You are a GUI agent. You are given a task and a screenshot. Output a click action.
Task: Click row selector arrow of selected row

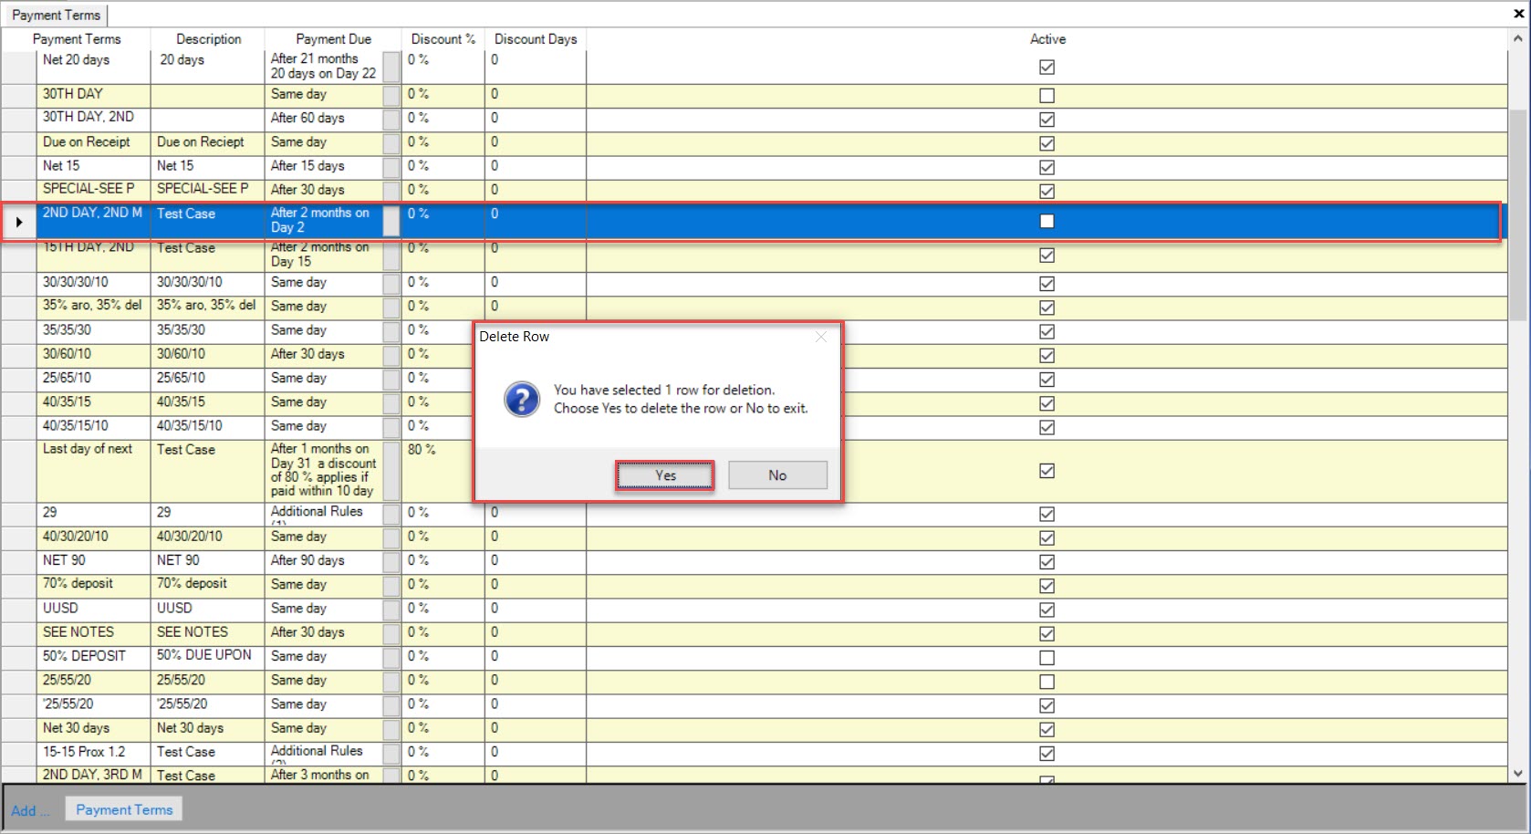[x=19, y=222]
